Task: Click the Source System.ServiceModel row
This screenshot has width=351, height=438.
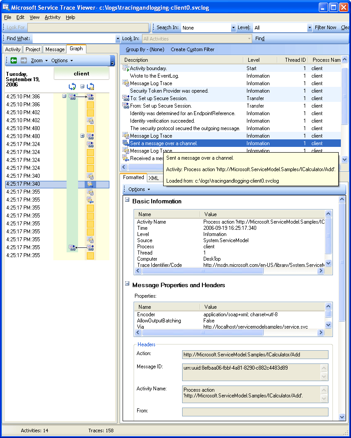Action: click(230, 240)
